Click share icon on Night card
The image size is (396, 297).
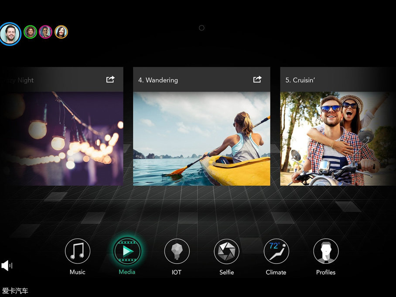(110, 79)
